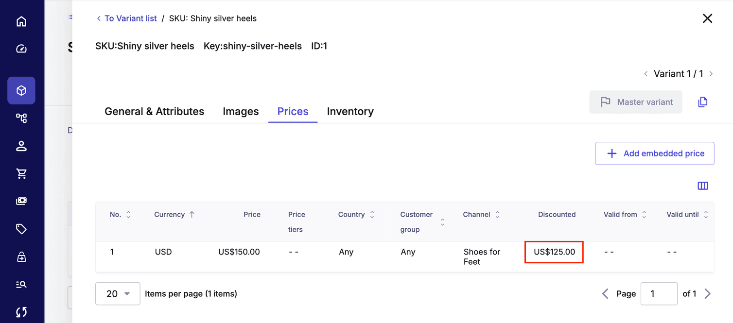Open the Discounts tag icon in sidebar
The image size is (733, 323).
[x=21, y=229]
